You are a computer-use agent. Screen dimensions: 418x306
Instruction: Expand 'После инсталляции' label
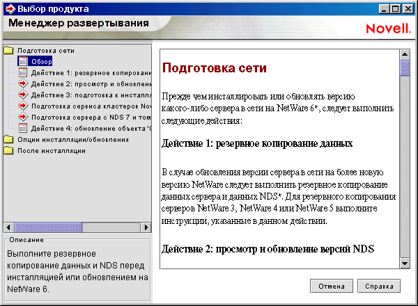click(52, 151)
